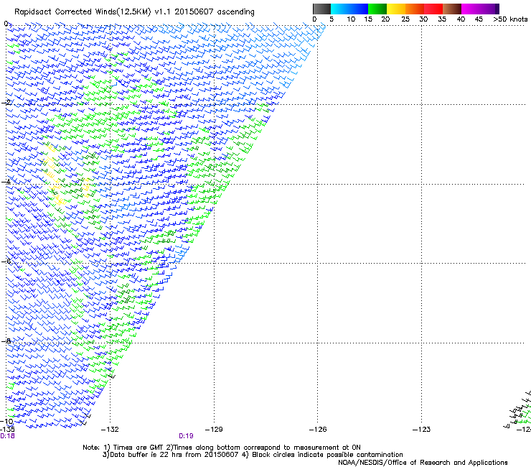This screenshot has width=531, height=467.
Task: Click the '-126' longitude axis label
Action: (318, 430)
